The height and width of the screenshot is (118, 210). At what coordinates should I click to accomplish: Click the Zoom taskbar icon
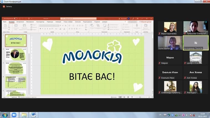tap(14, 115)
